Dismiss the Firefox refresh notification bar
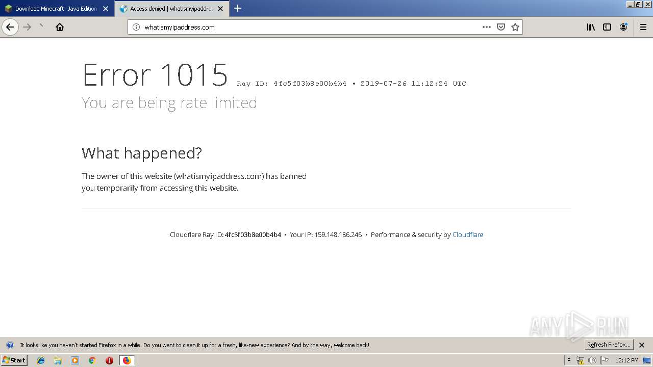Screen dimensions: 653x367 [642, 345]
